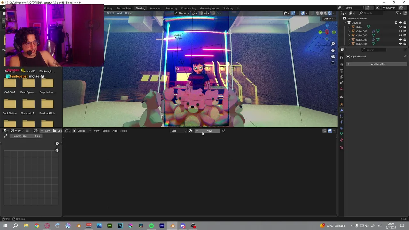This screenshot has width=409, height=230.
Task: Open Google Chrome from the taskbar
Action: 37,226
